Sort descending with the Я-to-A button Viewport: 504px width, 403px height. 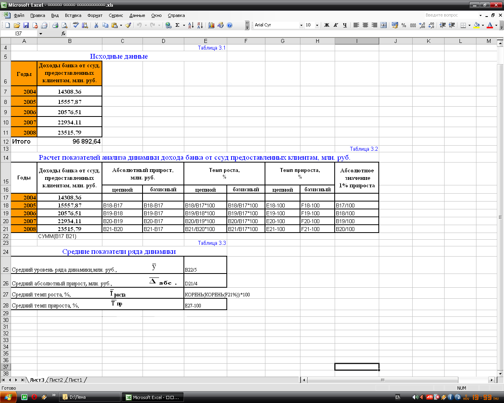click(200, 25)
